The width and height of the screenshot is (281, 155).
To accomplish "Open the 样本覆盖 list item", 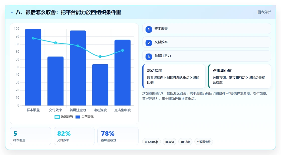I will point(207,28).
